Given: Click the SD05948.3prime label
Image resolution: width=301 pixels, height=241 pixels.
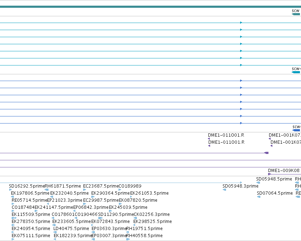Looking at the screenshot, I should click(240, 186).
